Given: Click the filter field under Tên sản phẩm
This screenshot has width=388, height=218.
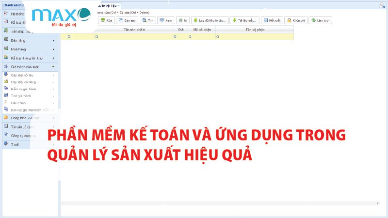Looking at the screenshot, I should coord(134,37).
